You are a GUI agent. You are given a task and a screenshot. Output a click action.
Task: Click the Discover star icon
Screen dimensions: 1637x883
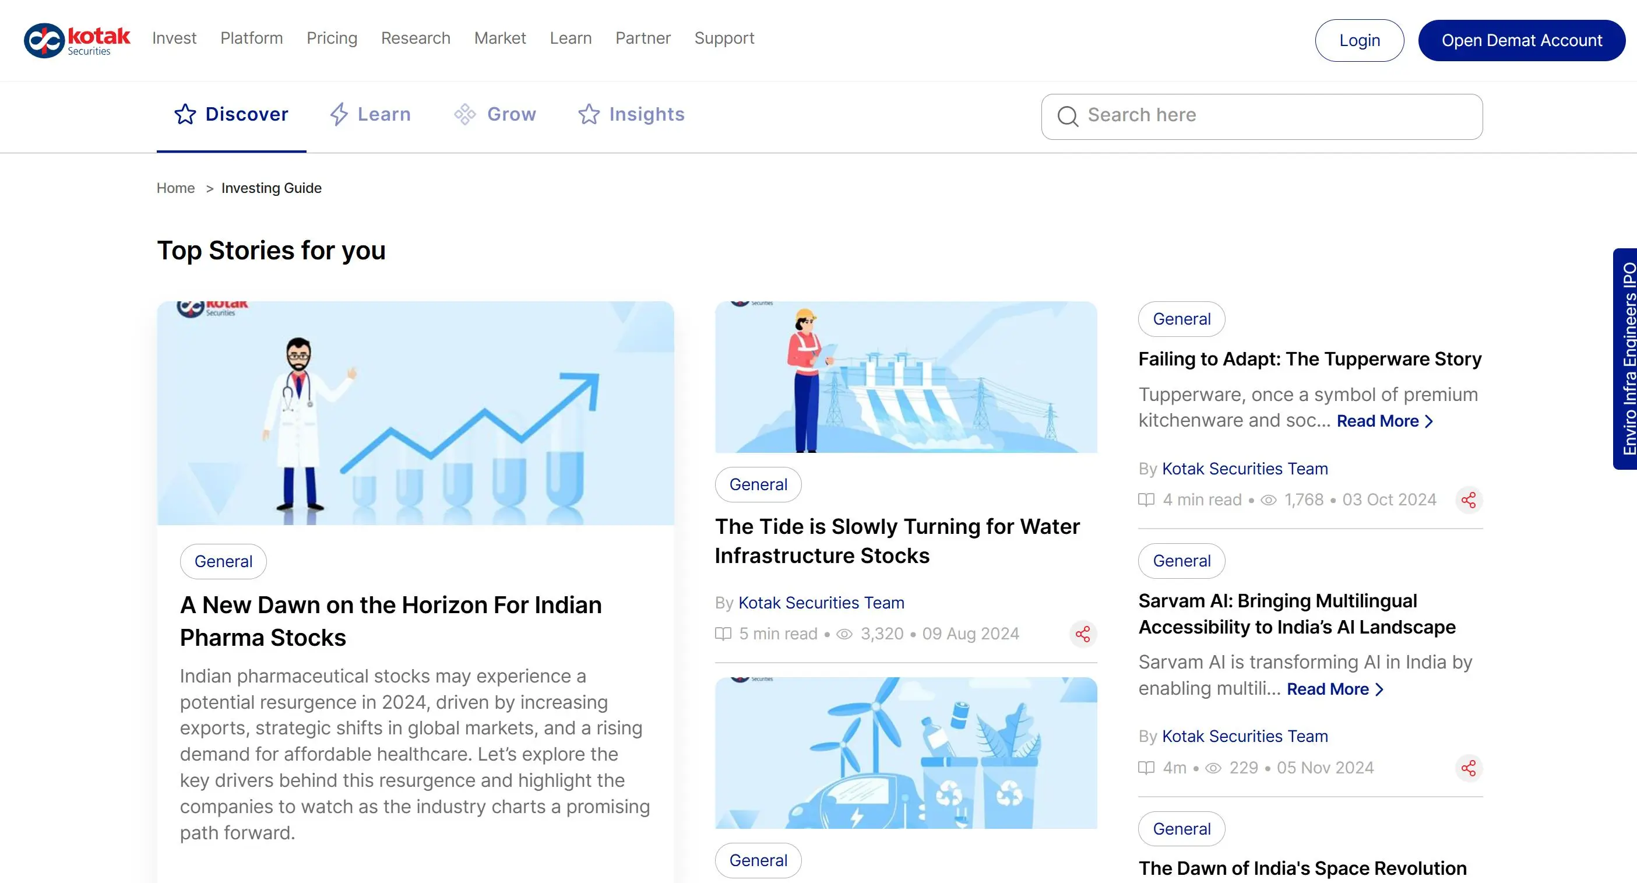coord(185,114)
